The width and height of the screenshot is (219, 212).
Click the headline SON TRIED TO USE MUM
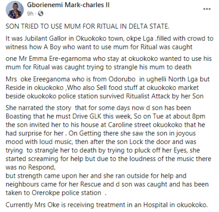(x=87, y=26)
